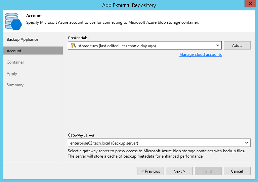Go back with the Previous button
The image size is (258, 182).
click(x=150, y=171)
